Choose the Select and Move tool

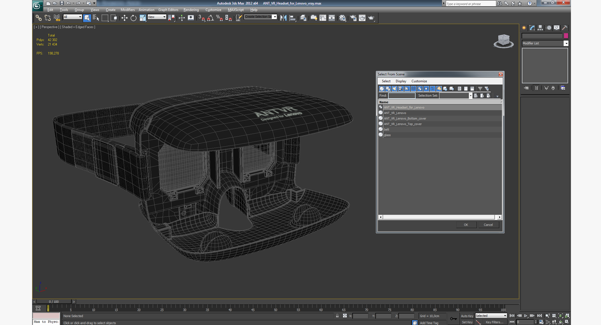click(124, 18)
